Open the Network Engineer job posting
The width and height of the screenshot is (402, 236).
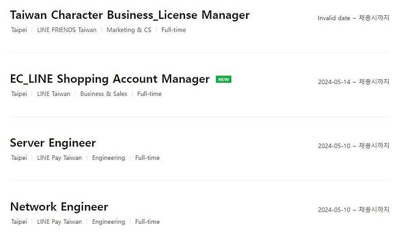click(x=59, y=207)
